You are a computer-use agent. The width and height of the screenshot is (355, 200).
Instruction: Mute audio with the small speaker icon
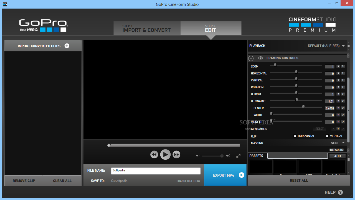pos(198,156)
